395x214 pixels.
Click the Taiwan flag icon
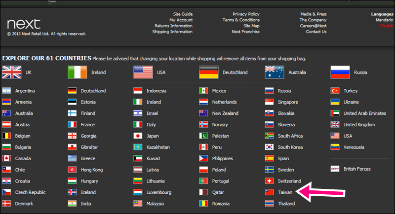269,192
